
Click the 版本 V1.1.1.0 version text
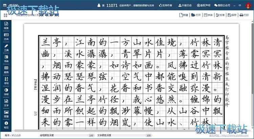point(13,135)
